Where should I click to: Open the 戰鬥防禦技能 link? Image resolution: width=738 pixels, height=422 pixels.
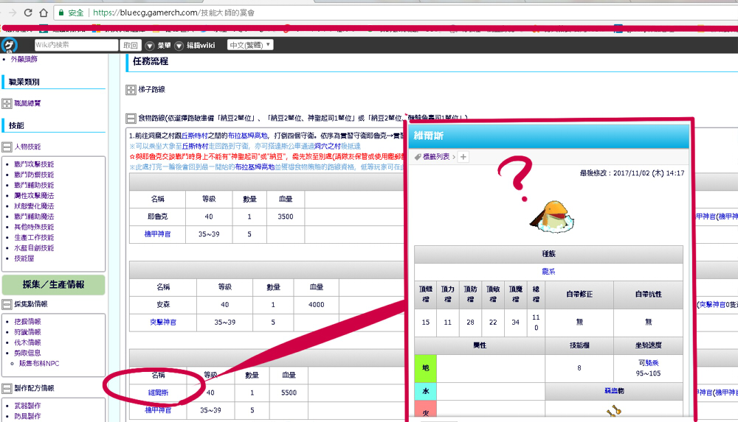click(x=34, y=175)
